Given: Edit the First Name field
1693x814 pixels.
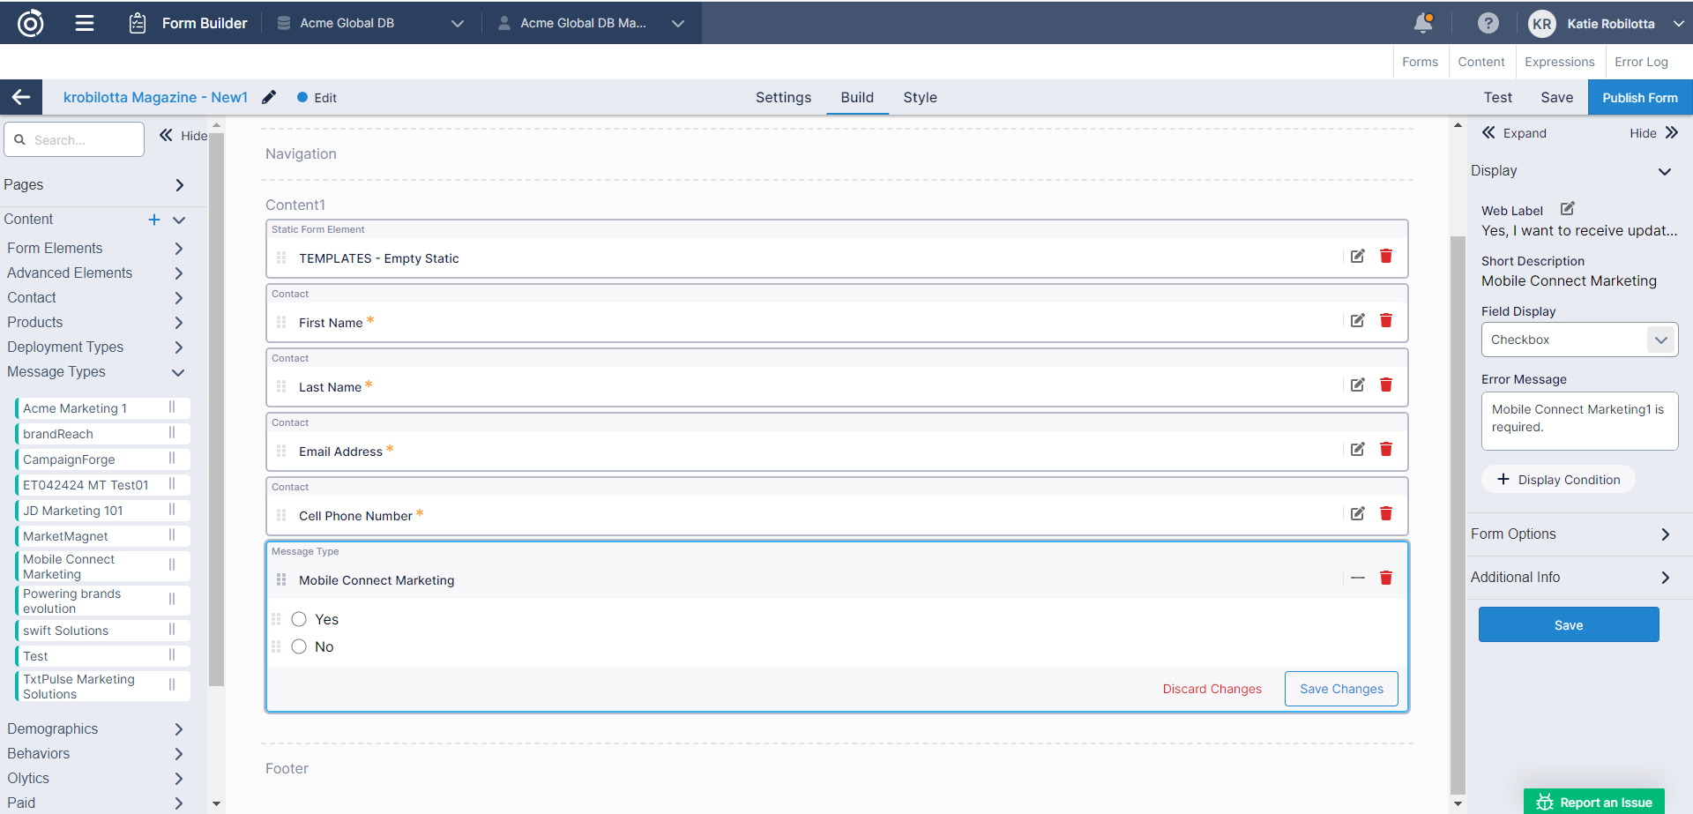Looking at the screenshot, I should (1357, 321).
